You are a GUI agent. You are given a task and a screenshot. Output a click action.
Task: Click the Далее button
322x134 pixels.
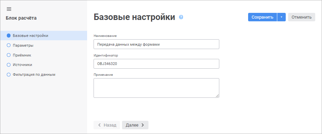[135, 125]
